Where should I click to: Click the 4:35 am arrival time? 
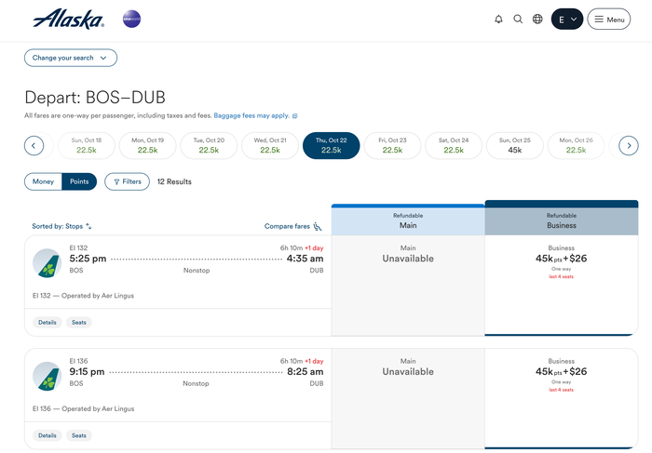tap(305, 259)
